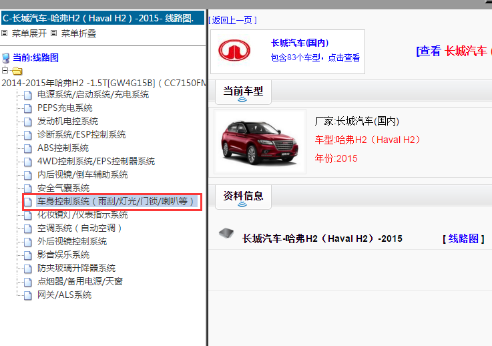Click the 菜单展开 expand-menu icon
Image resolution: width=492 pixels, height=346 pixels.
[x=5, y=33]
